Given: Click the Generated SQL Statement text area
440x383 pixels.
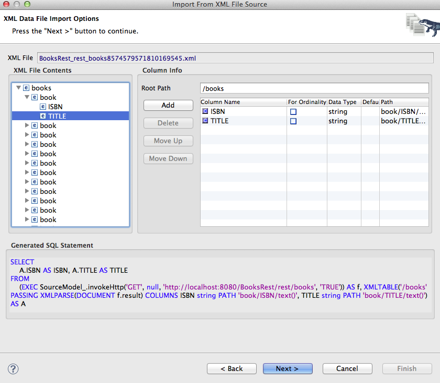Looking at the screenshot, I should click(x=221, y=284).
